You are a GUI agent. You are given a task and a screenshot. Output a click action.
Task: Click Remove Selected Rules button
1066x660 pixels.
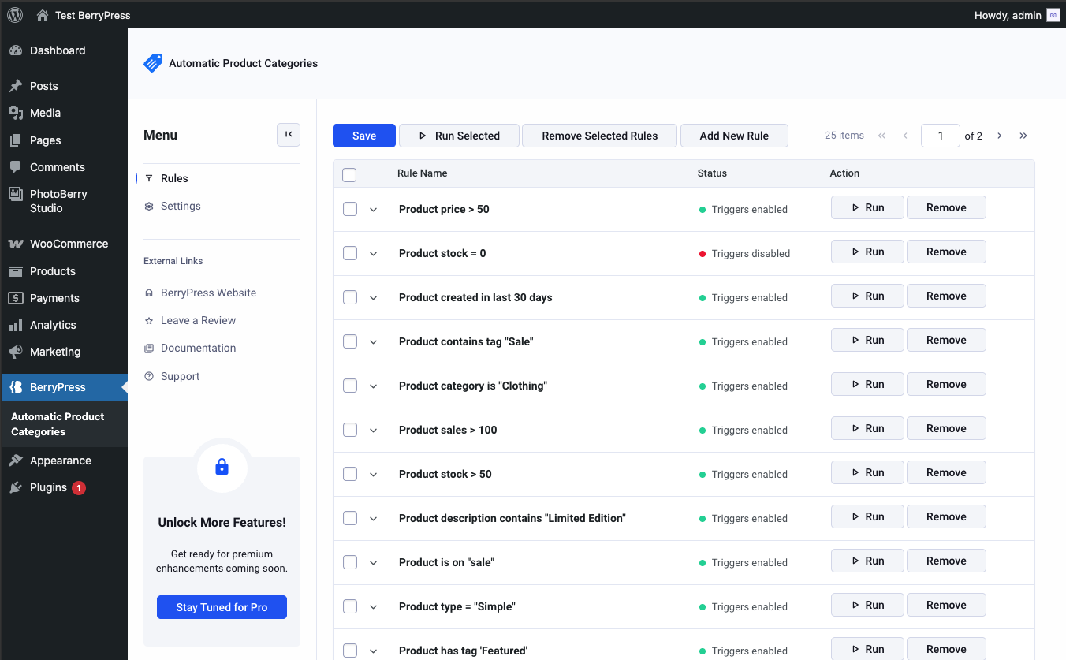600,136
